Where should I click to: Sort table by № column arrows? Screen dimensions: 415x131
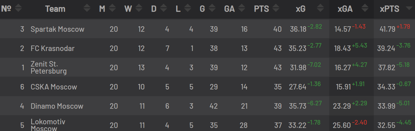click(x=18, y=9)
